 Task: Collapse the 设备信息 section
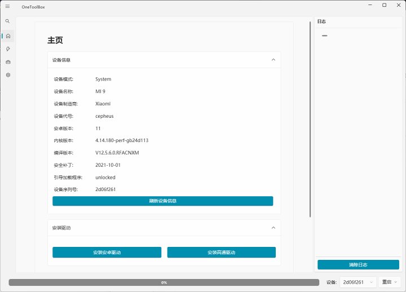[273, 60]
